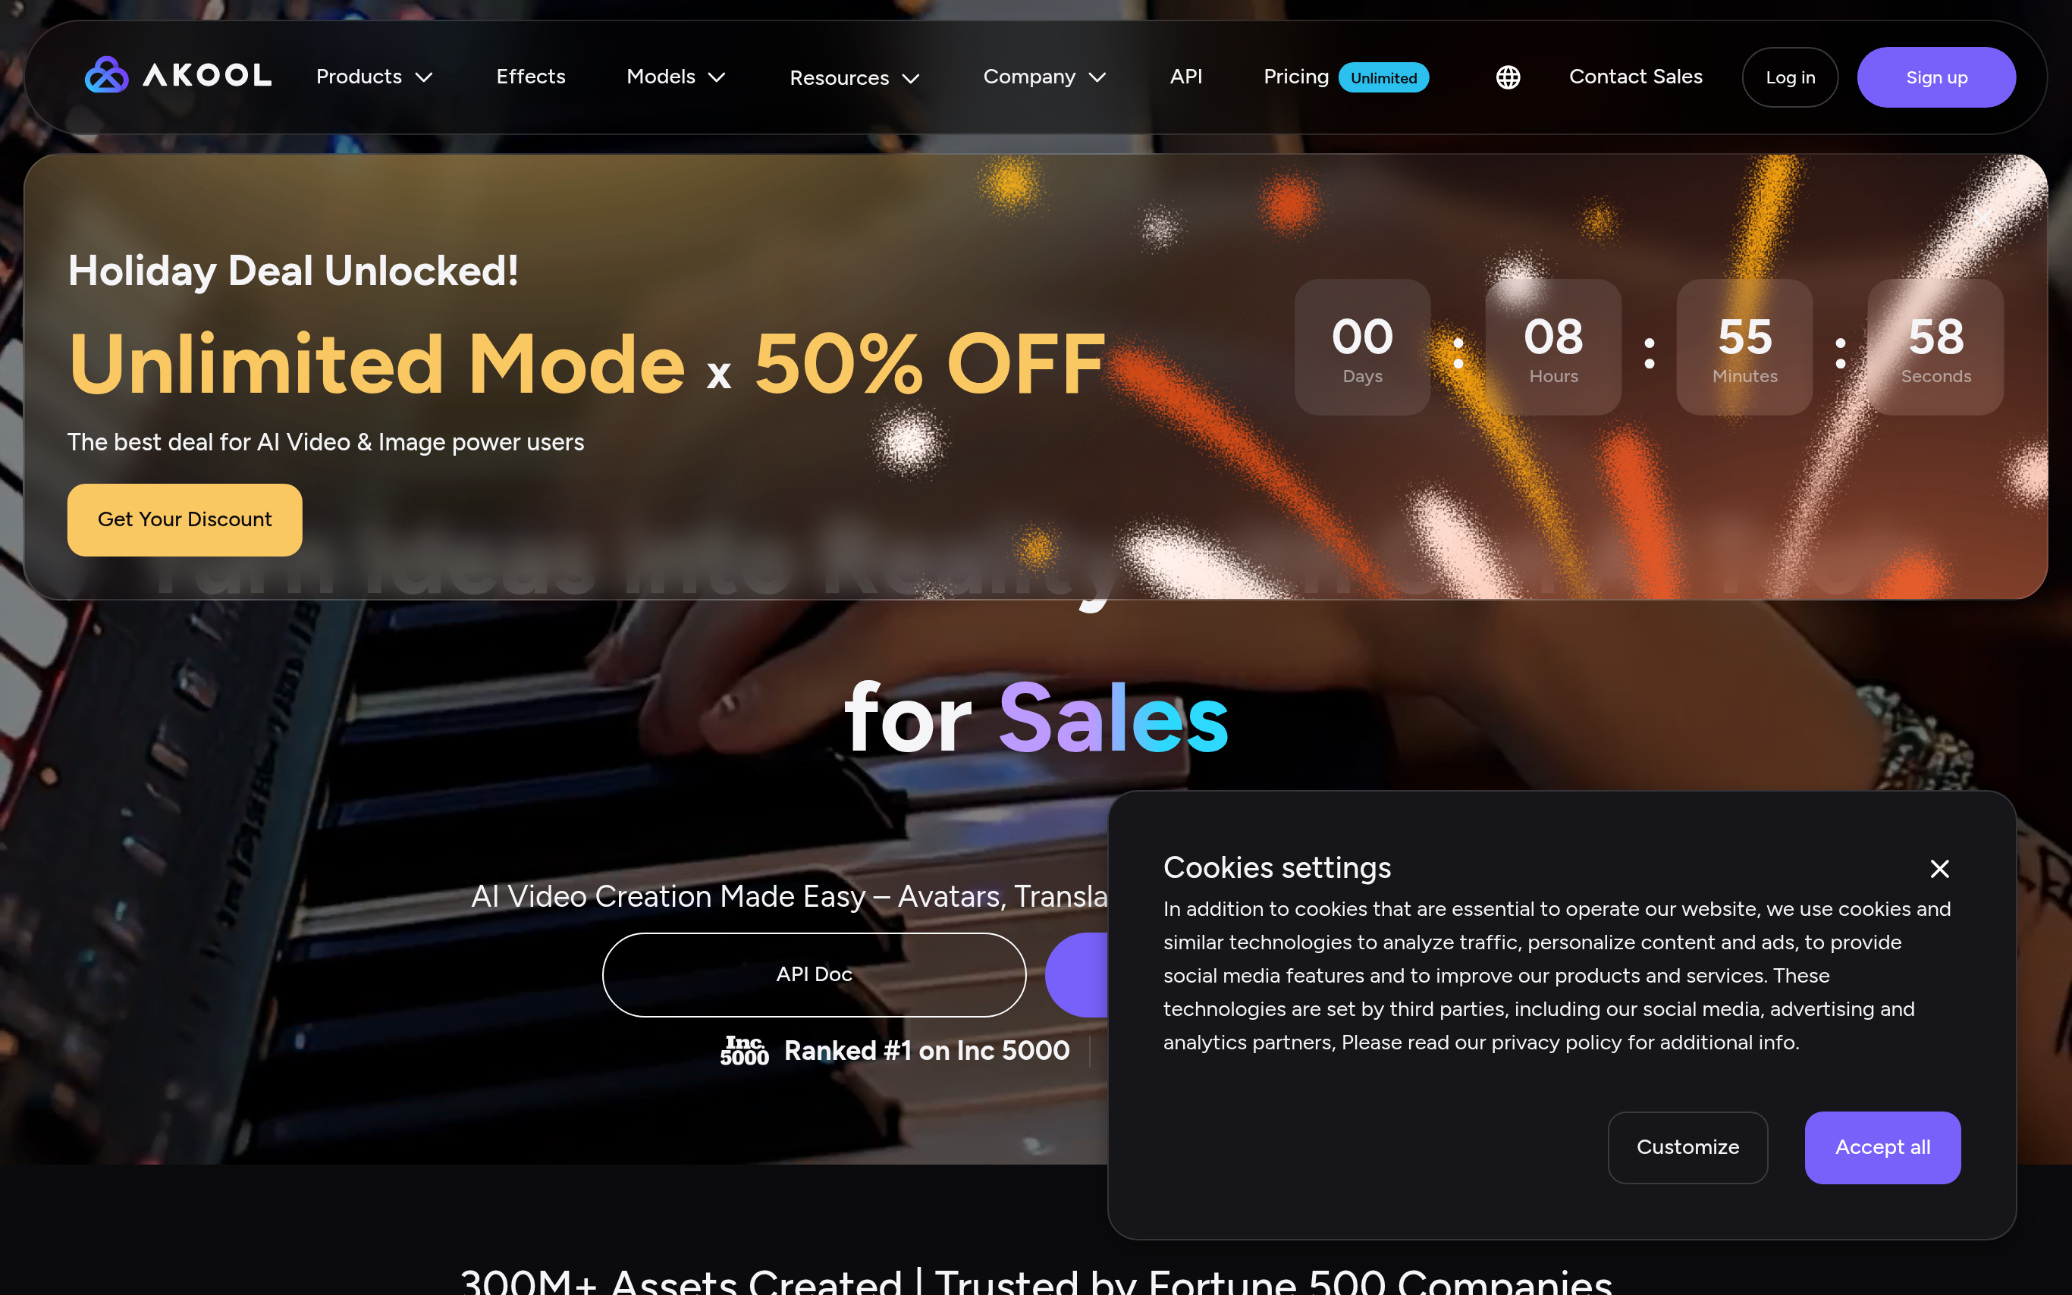Close the Cookies settings dialog
2072x1295 pixels.
tap(1939, 868)
